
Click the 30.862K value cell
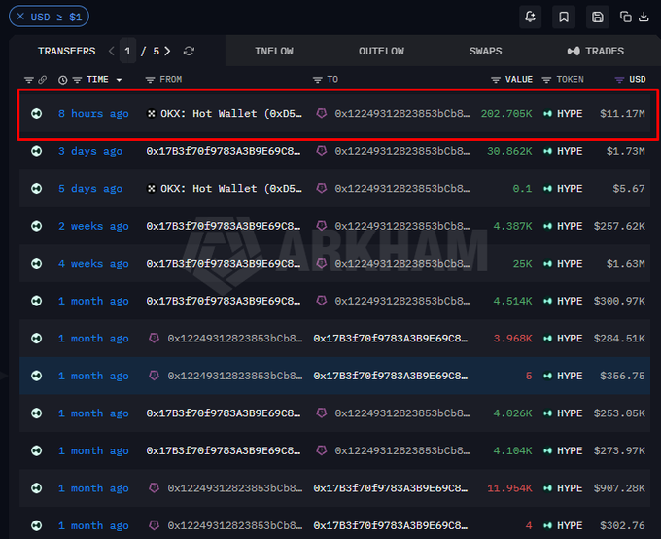pos(509,151)
